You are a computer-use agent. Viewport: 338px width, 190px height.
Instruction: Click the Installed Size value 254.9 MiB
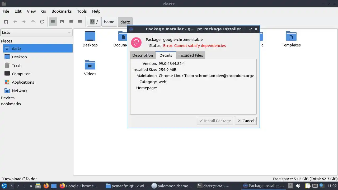(x=167, y=70)
